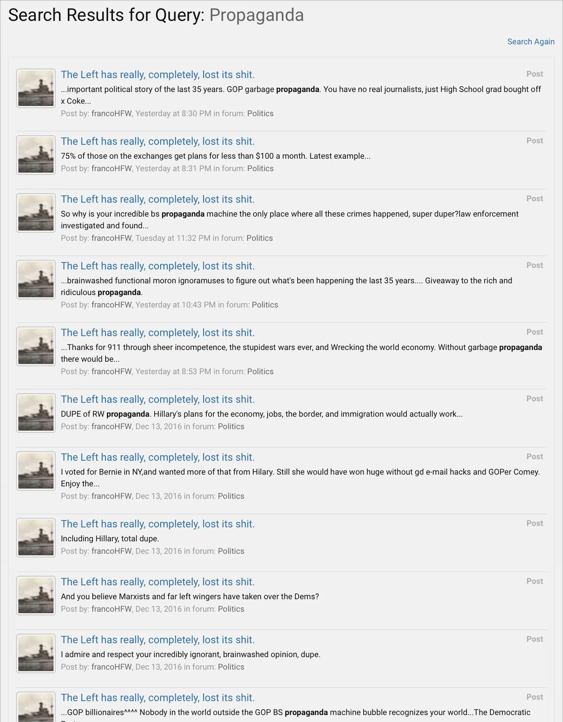The width and height of the screenshot is (563, 722).
Task: Click francoHFW on the 8:53 PM post
Action: 111,372
